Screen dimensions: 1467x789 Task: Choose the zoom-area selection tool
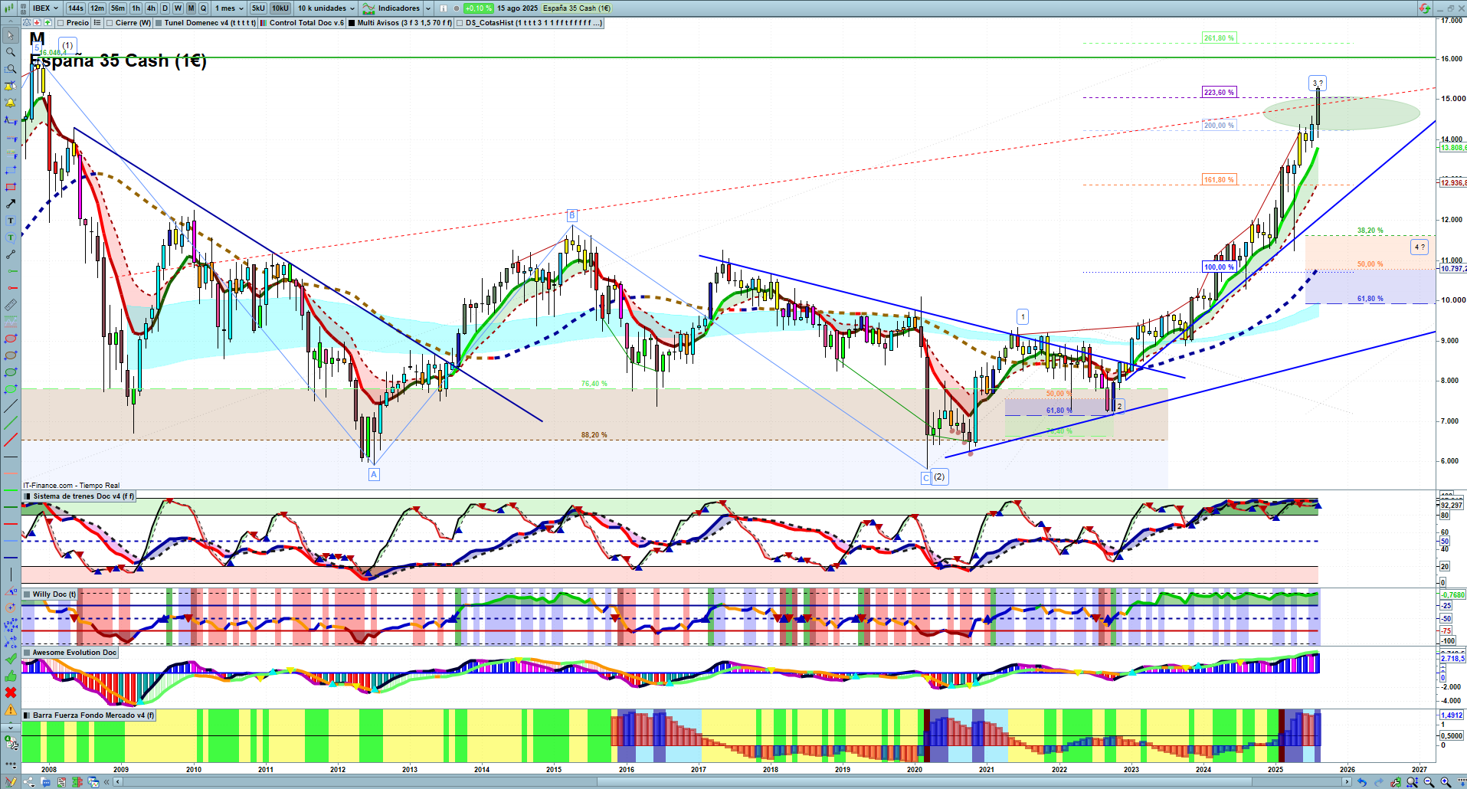(x=11, y=69)
